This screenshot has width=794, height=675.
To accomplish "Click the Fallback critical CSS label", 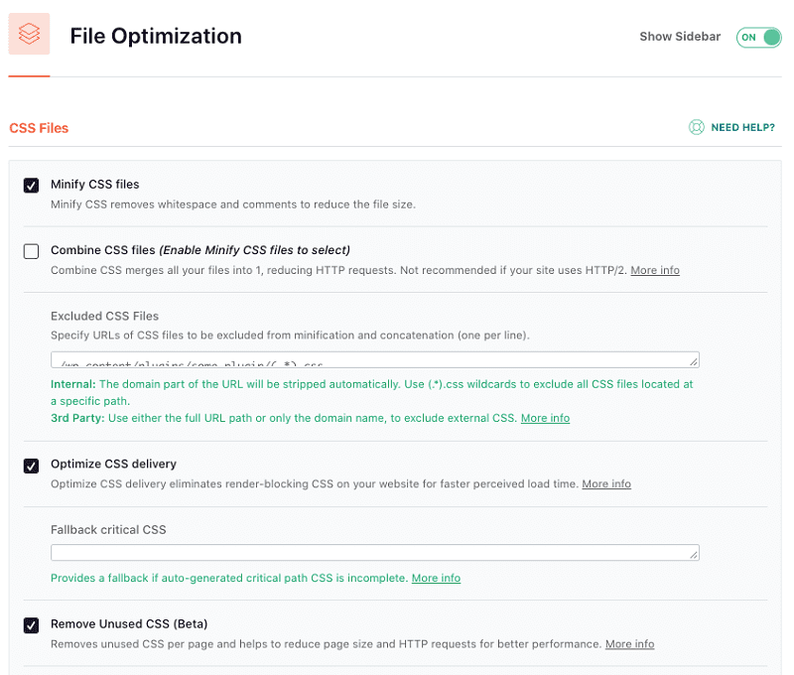I will 108,530.
